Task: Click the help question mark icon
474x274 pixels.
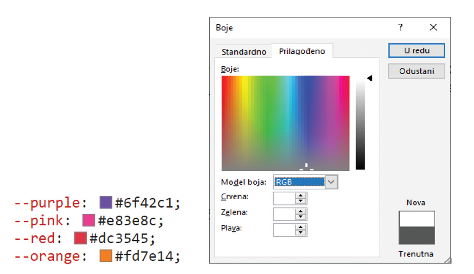Action: click(x=400, y=27)
